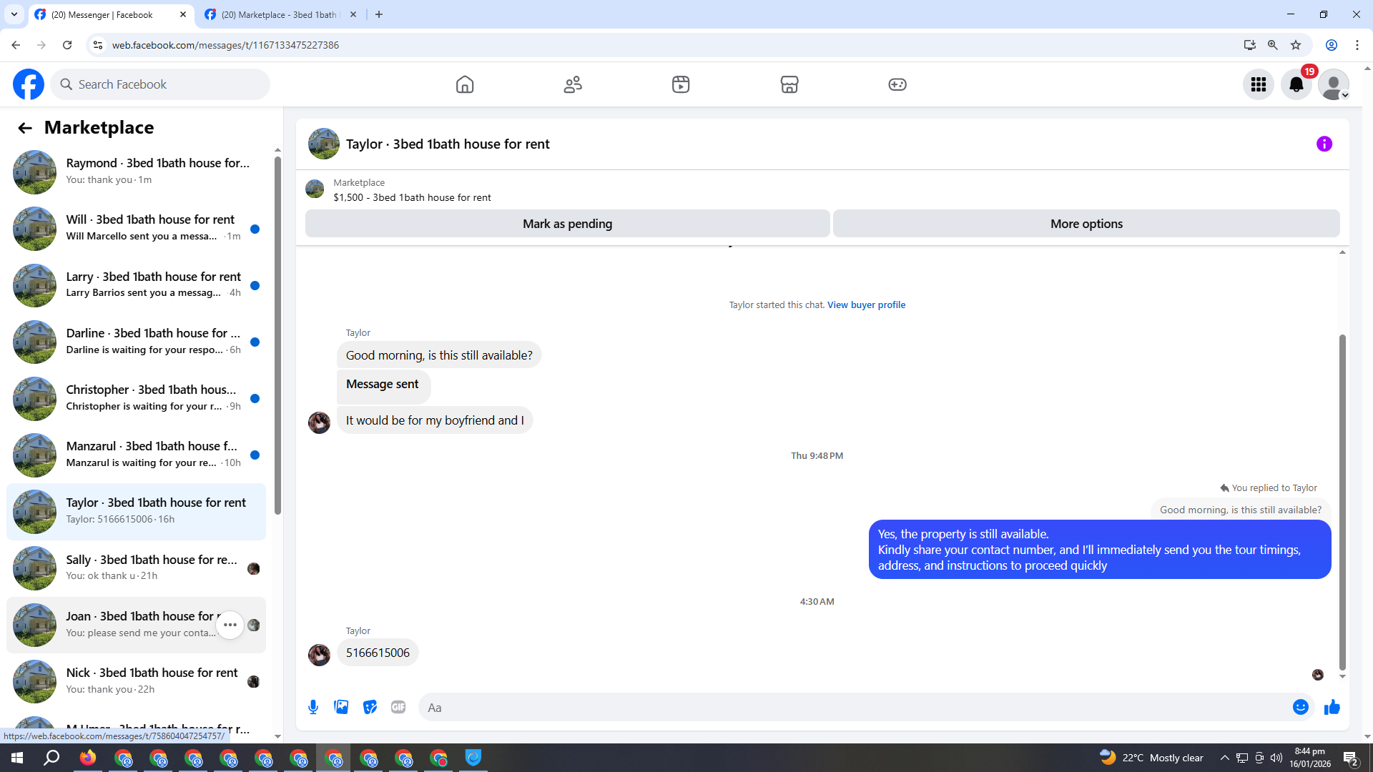The image size is (1373, 772).
Task: Open Will's 3bed 1bath house conversation
Action: coord(150,227)
